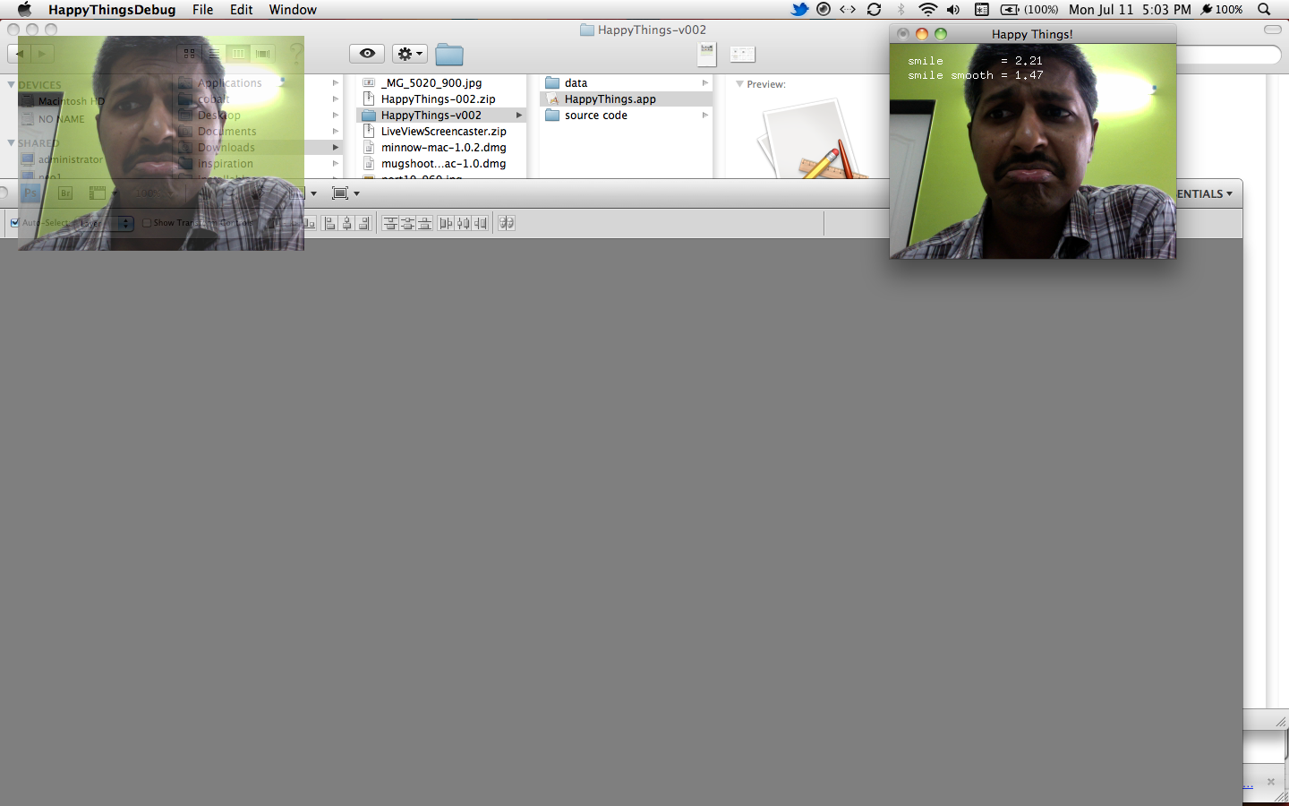Select HappyThings.app item
Screen dimensions: 1289x806
coord(627,99)
